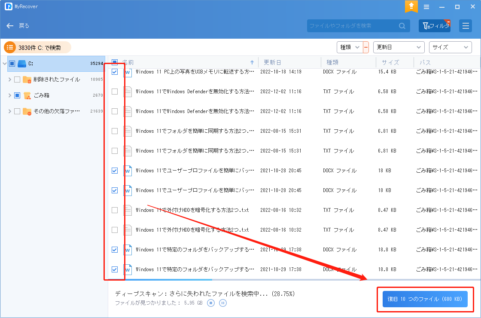
Task: Click the Word icon of second ユーザープロファイル row
Action: click(x=128, y=190)
